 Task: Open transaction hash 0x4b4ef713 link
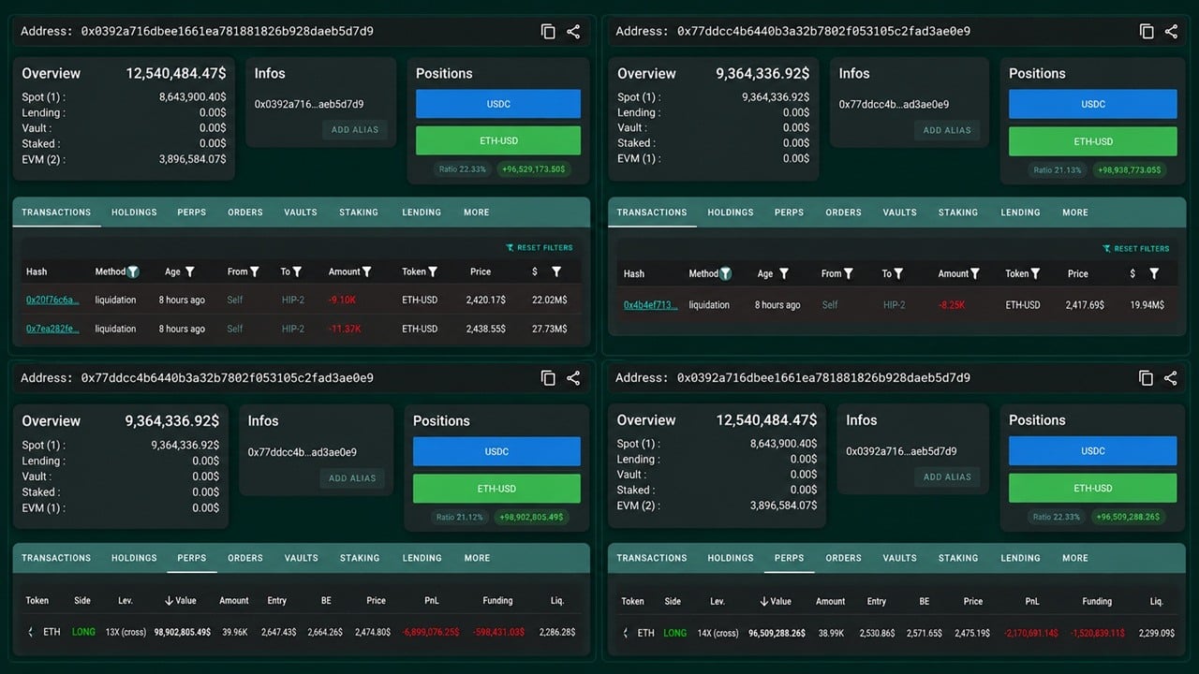(650, 305)
